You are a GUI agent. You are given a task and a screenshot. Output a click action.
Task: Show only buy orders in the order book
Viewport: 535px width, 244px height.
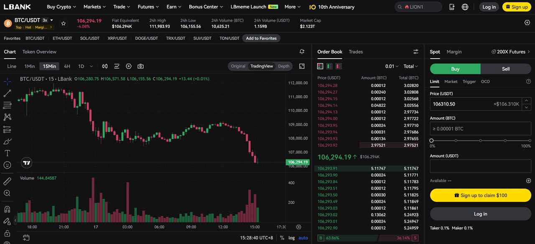pos(329,66)
